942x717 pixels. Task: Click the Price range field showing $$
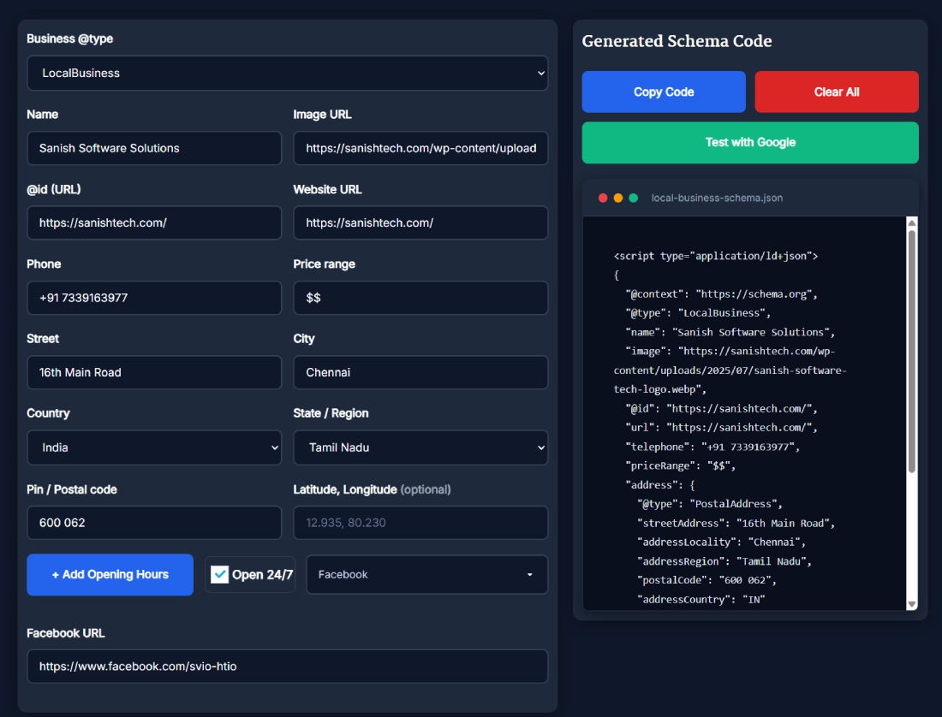click(x=420, y=298)
